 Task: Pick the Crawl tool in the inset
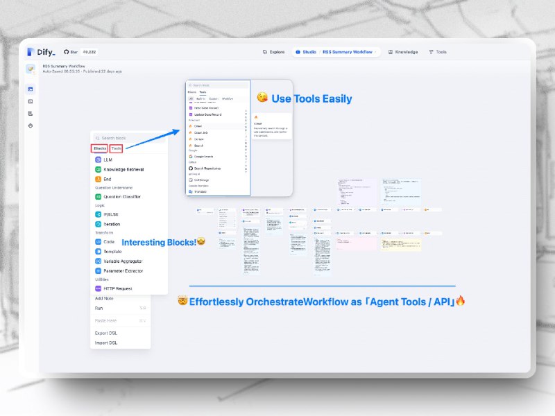click(215, 126)
